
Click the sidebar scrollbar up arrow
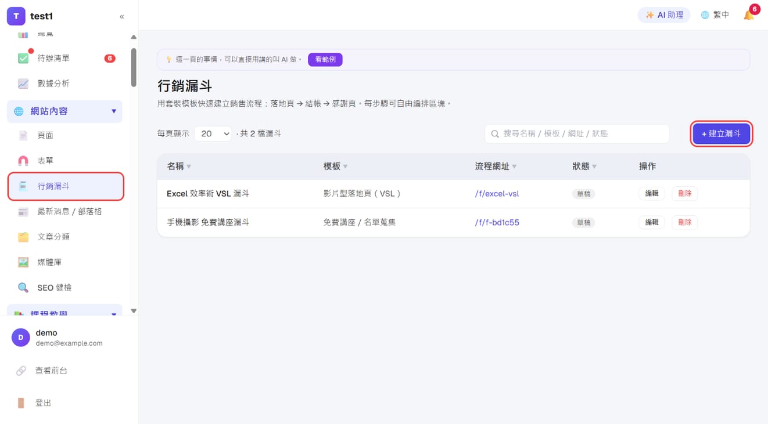pyautogui.click(x=134, y=37)
